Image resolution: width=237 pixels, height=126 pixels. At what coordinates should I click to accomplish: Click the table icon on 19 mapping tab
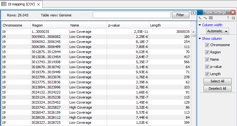pyautogui.click(x=4, y=4)
